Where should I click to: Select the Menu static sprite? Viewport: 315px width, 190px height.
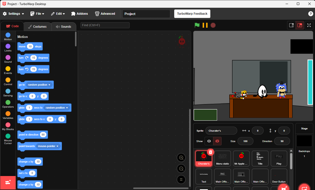tap(222, 158)
